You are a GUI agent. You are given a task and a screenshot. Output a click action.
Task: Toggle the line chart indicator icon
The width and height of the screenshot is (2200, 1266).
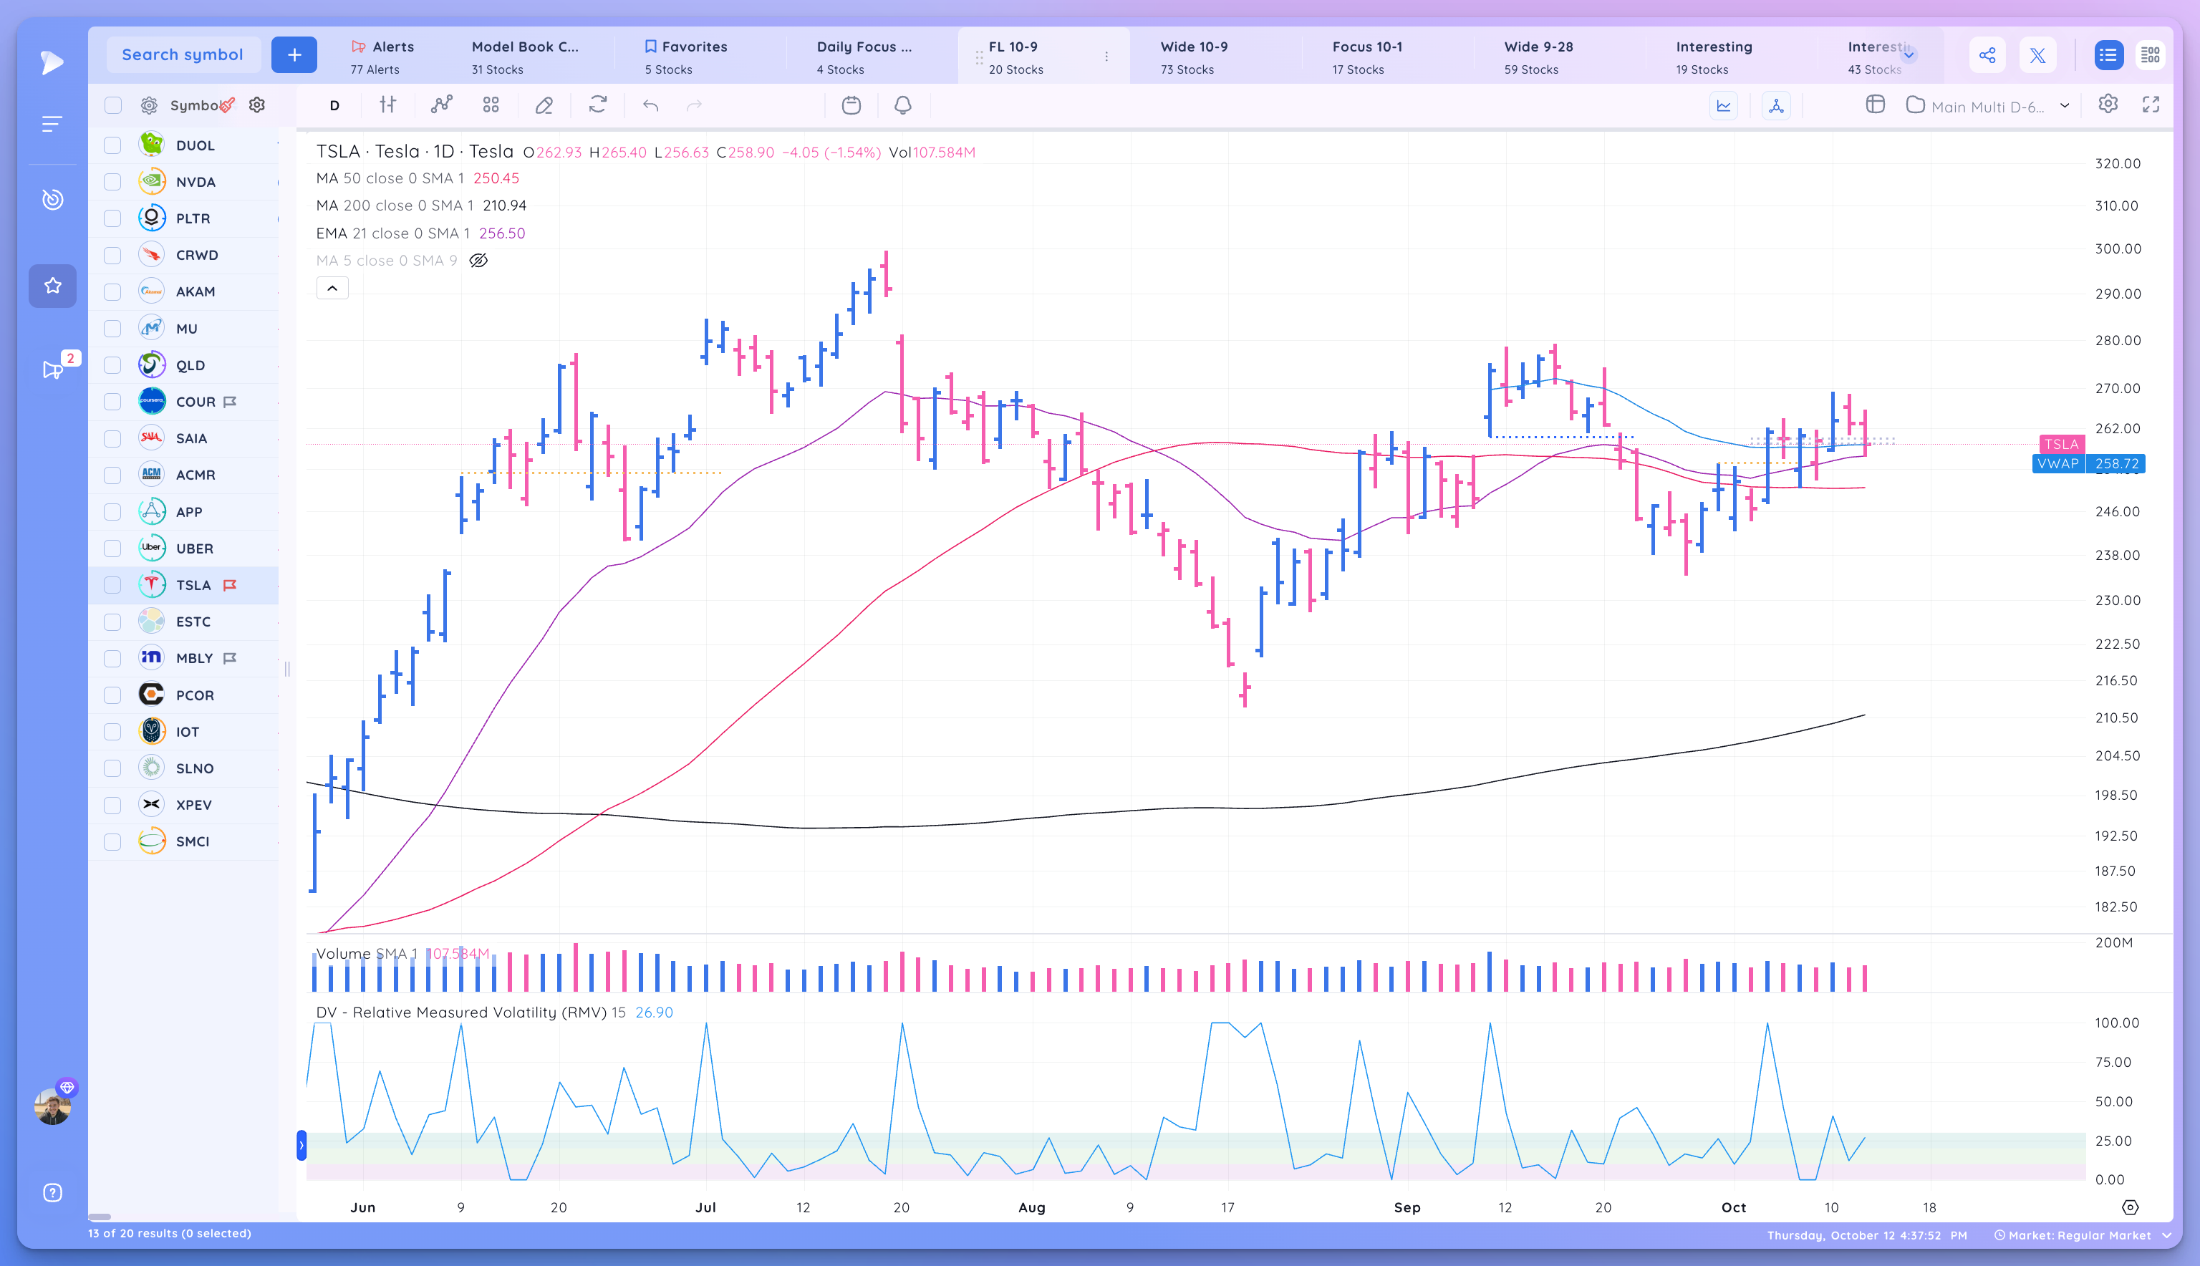(x=1724, y=106)
